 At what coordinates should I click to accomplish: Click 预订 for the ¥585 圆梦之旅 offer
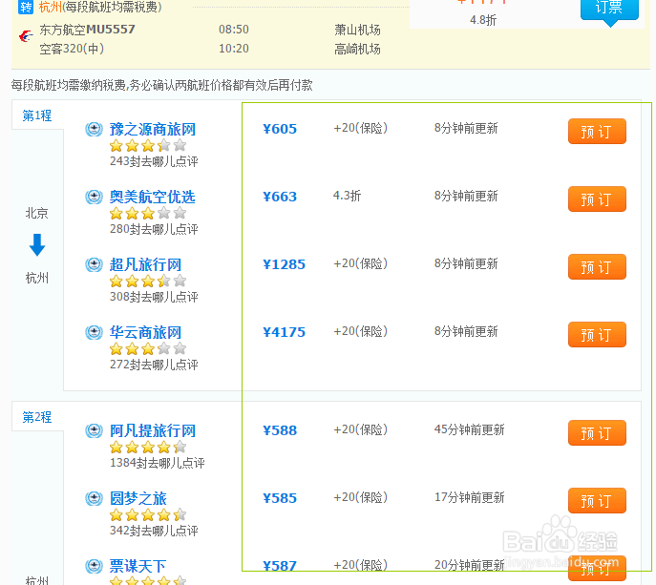[597, 500]
